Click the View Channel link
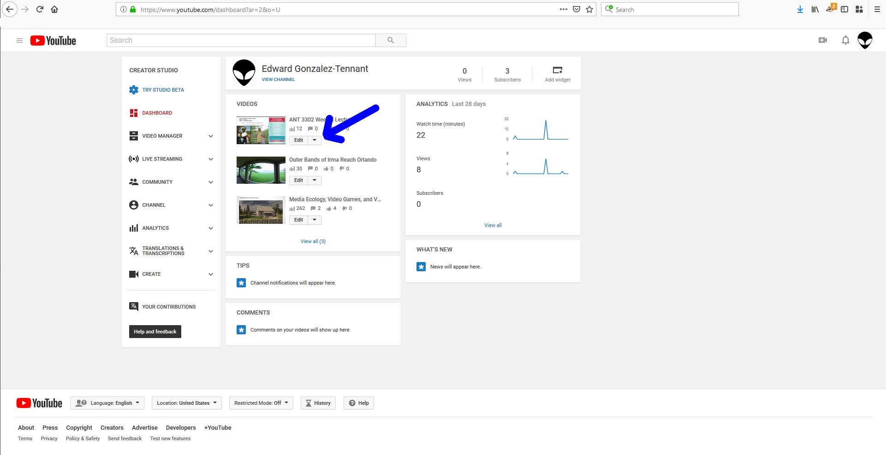This screenshot has height=455, width=886. tap(278, 80)
